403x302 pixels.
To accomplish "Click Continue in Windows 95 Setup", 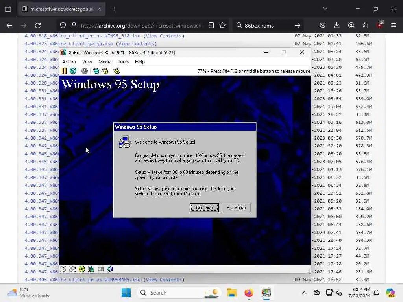I will point(204,208).
